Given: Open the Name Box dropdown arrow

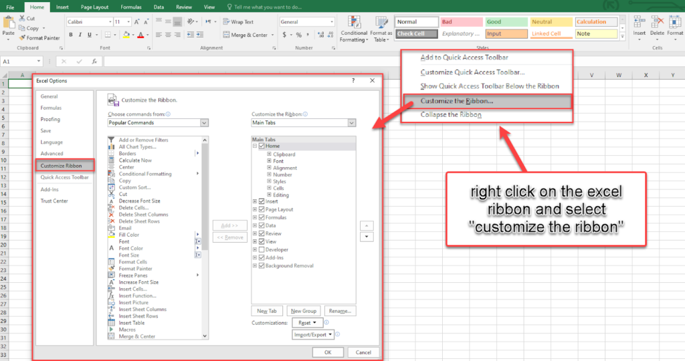Looking at the screenshot, I should tap(38, 62).
